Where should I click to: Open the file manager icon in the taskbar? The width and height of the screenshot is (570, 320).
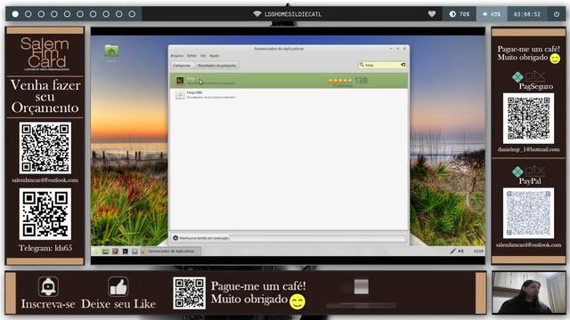coord(134,251)
